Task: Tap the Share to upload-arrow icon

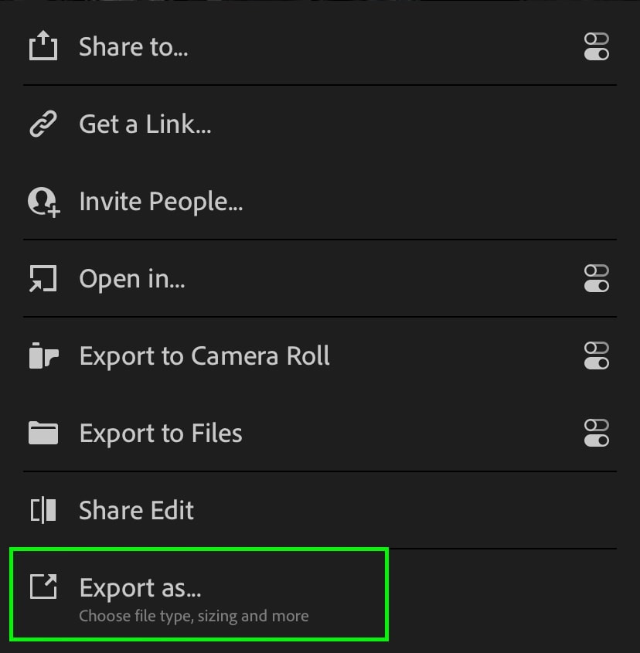Action: (x=43, y=46)
